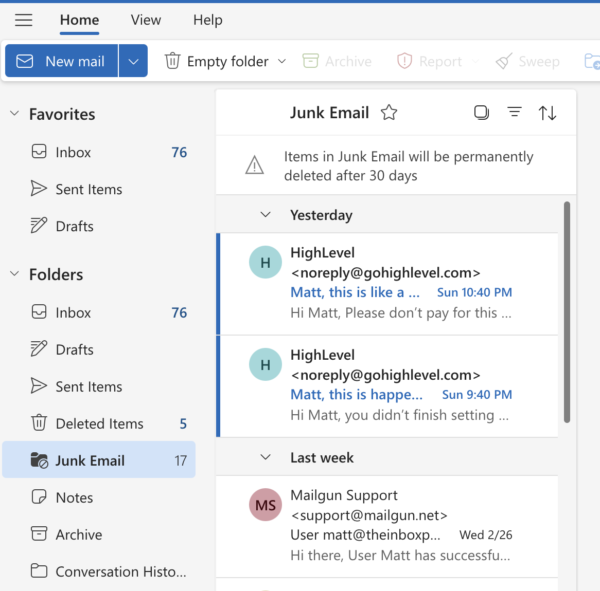Image resolution: width=600 pixels, height=591 pixels.
Task: Select the Sweep tool in the toolbar
Action: (x=527, y=61)
